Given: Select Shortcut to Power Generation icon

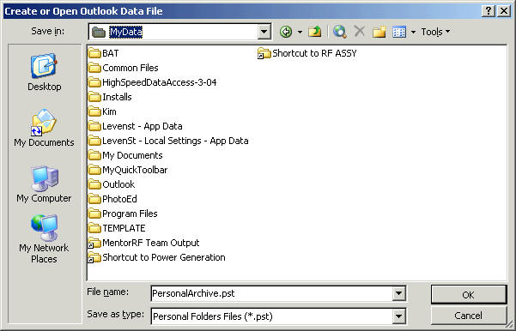Looking at the screenshot, I should pyautogui.click(x=94, y=257).
